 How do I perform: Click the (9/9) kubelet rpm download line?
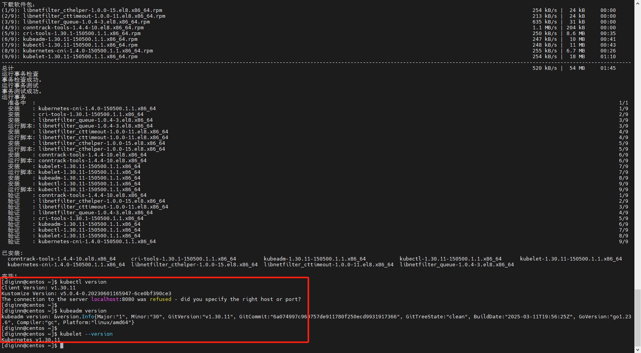[x=69, y=57]
